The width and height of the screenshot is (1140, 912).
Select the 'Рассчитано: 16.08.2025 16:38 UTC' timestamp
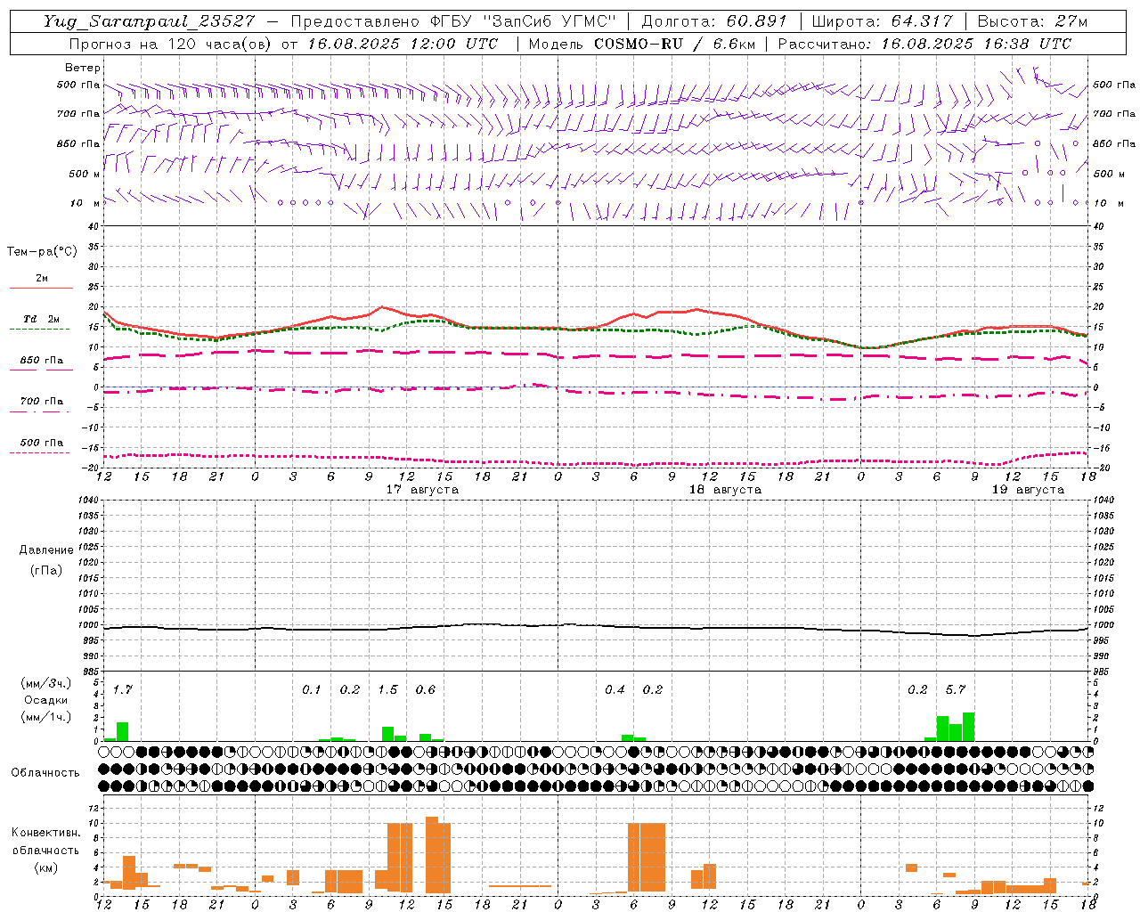(x=924, y=44)
